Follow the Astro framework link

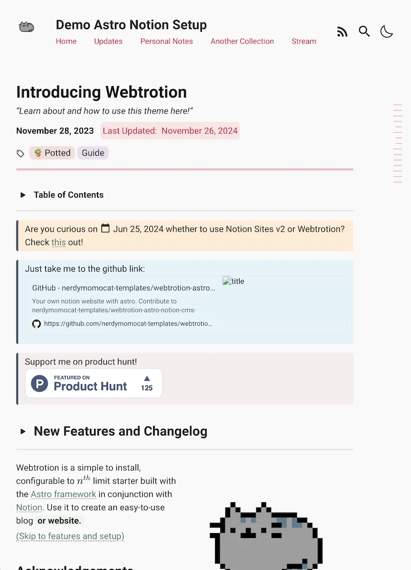(x=63, y=494)
